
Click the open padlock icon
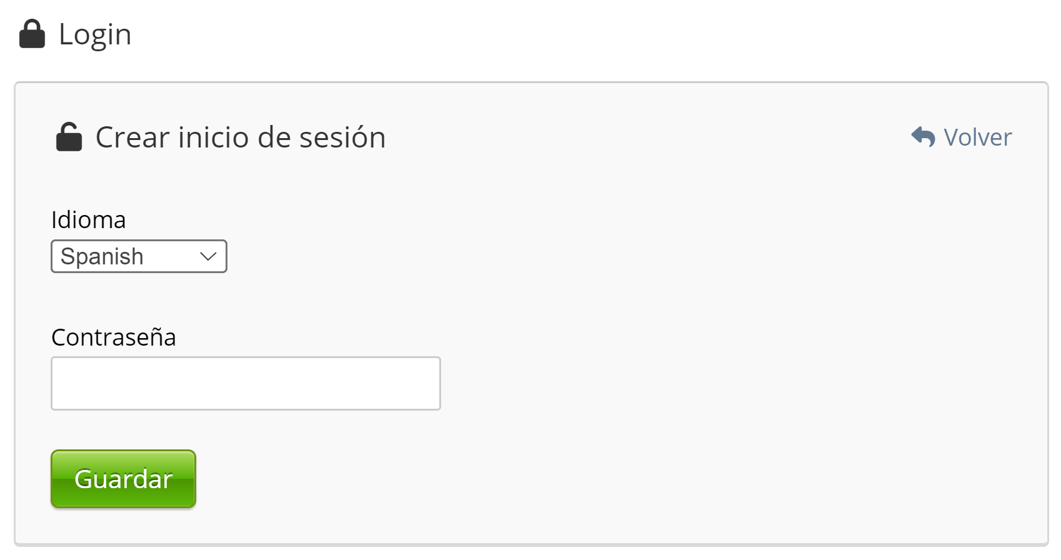69,137
